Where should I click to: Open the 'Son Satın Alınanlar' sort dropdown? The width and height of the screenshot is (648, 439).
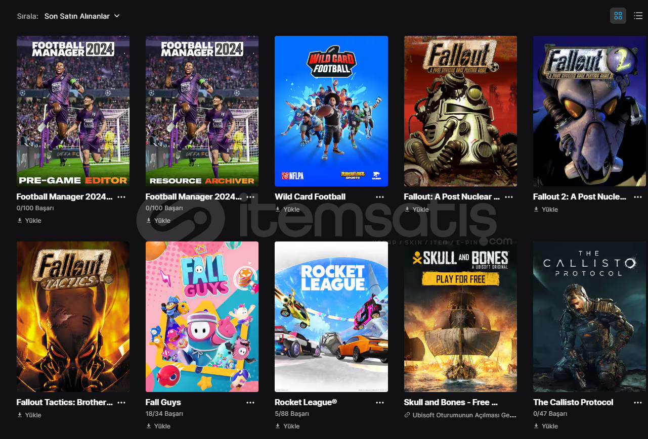click(x=82, y=16)
